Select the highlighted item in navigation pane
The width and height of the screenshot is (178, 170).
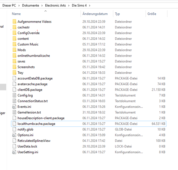pos(3,87)
